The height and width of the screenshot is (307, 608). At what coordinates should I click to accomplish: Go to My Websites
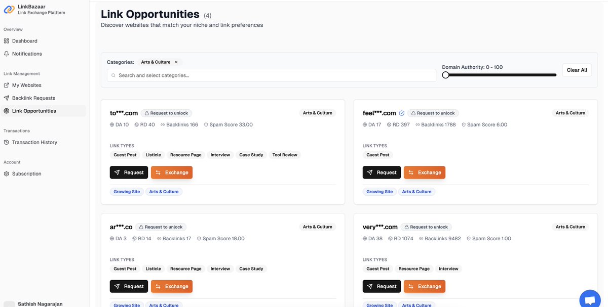[x=26, y=85]
